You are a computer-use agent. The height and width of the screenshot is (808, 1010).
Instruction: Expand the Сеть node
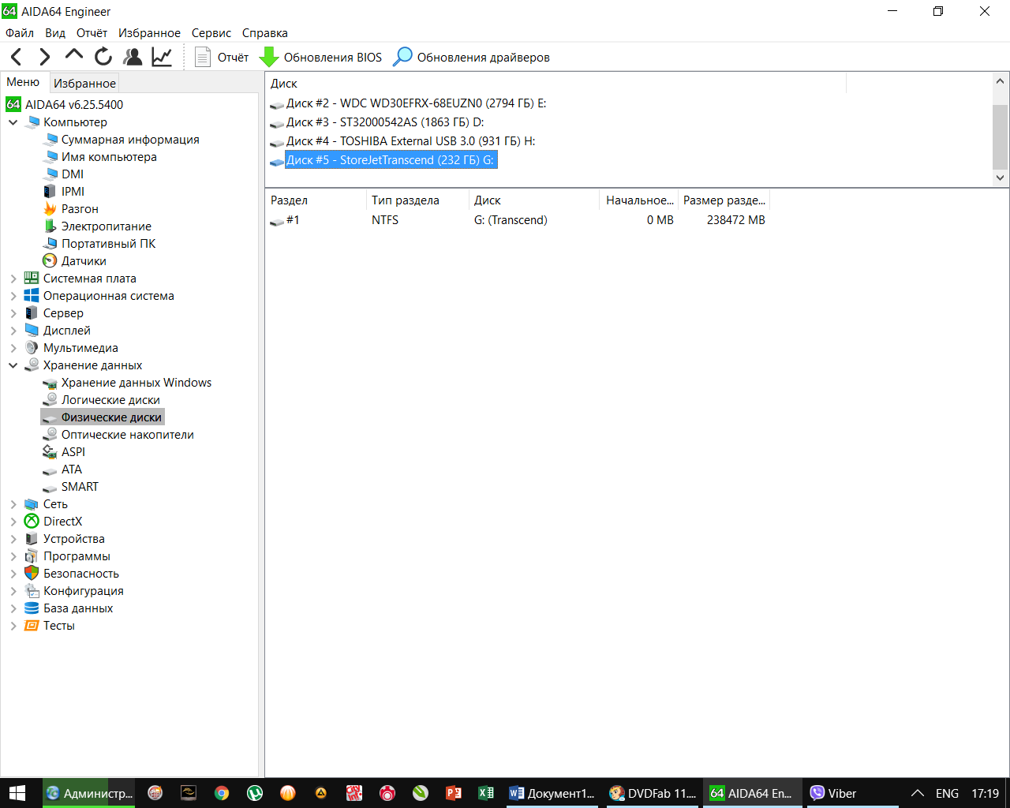pyautogui.click(x=13, y=504)
